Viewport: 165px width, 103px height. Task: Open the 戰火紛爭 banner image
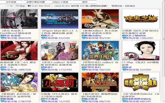(100, 82)
